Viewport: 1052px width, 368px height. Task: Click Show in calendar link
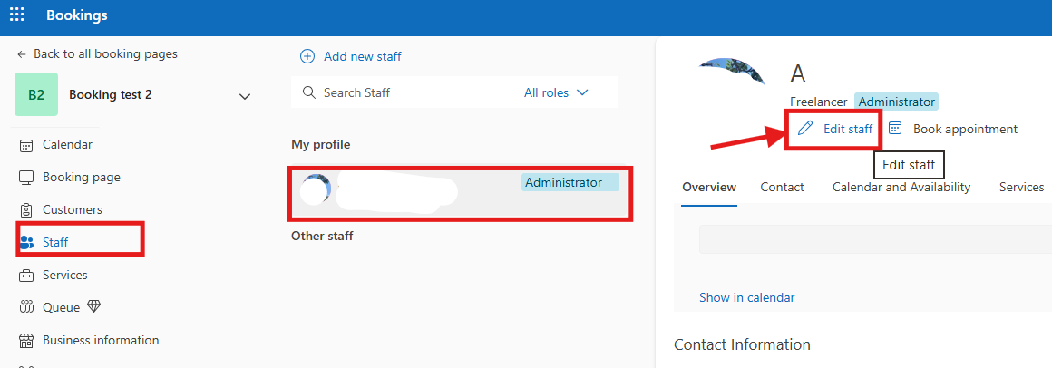(x=746, y=297)
